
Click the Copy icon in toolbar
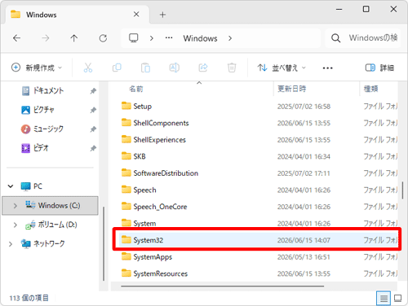117,68
